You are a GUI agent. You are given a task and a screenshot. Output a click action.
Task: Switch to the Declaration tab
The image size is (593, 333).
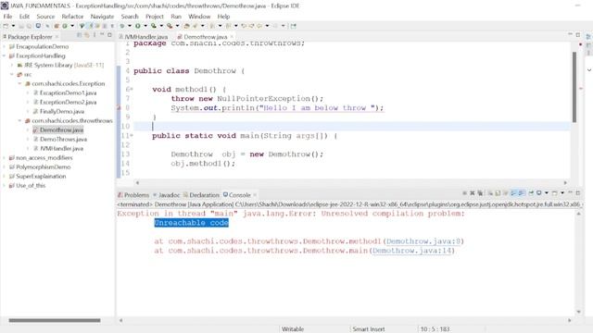[201, 195]
